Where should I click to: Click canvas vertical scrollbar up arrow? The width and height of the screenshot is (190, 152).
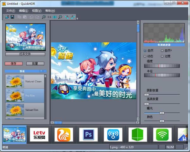click(138, 22)
